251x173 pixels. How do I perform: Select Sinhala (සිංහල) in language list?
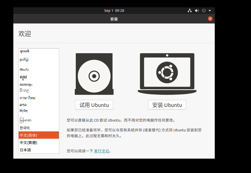coord(39,91)
